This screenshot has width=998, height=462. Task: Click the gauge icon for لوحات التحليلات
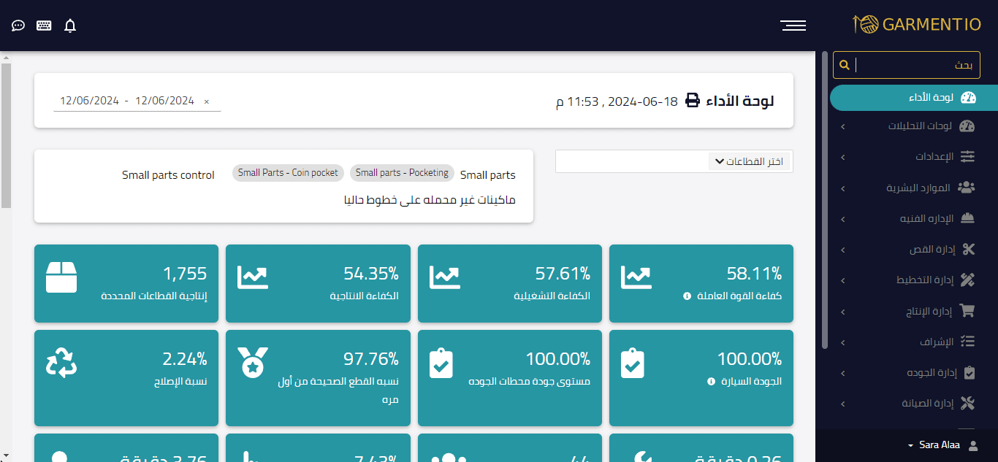[x=967, y=126]
